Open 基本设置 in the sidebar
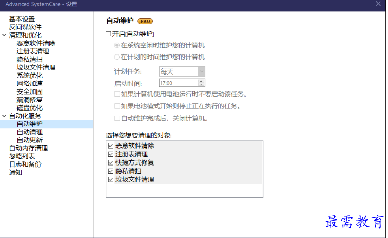388x238 pixels. [x=22, y=19]
